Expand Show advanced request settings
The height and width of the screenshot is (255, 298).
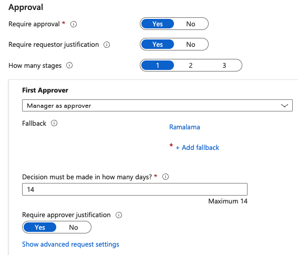pos(70,244)
